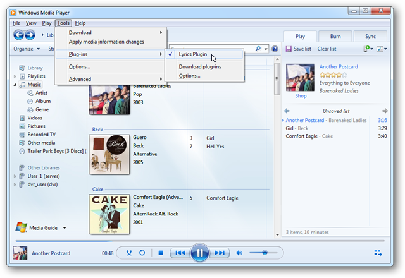Open the Help menu

coord(80,23)
